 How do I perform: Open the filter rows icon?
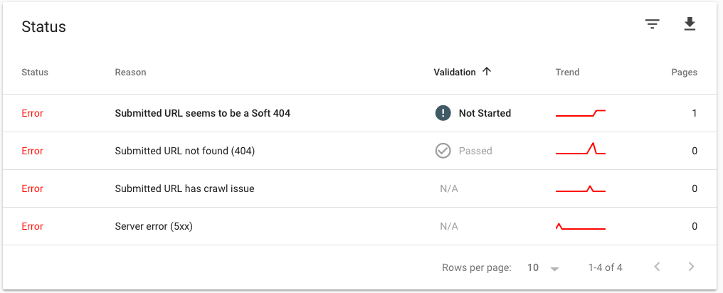(x=652, y=25)
